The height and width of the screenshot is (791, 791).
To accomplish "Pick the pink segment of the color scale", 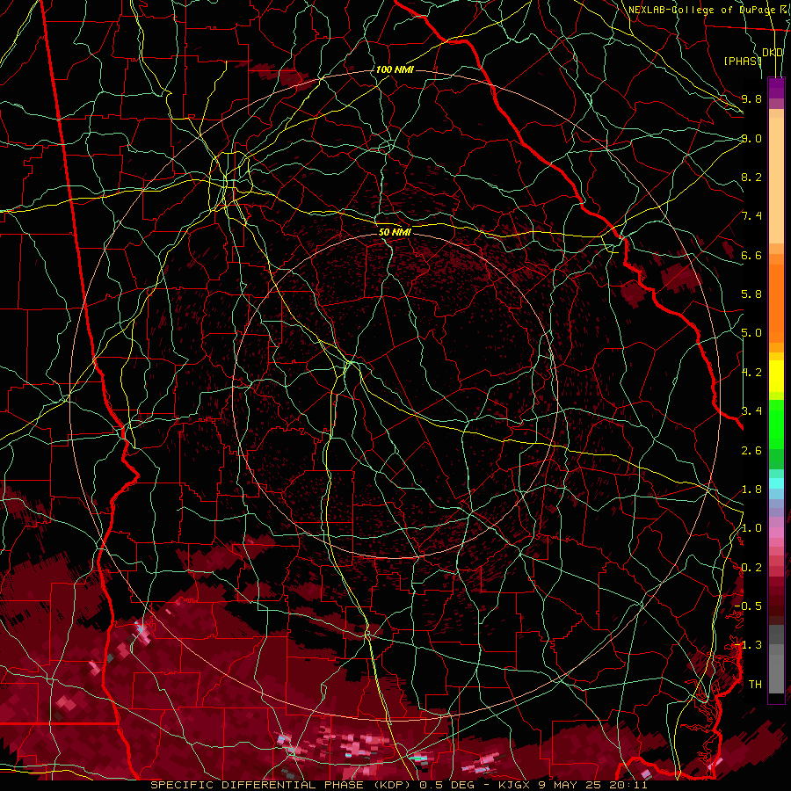I will (x=776, y=533).
